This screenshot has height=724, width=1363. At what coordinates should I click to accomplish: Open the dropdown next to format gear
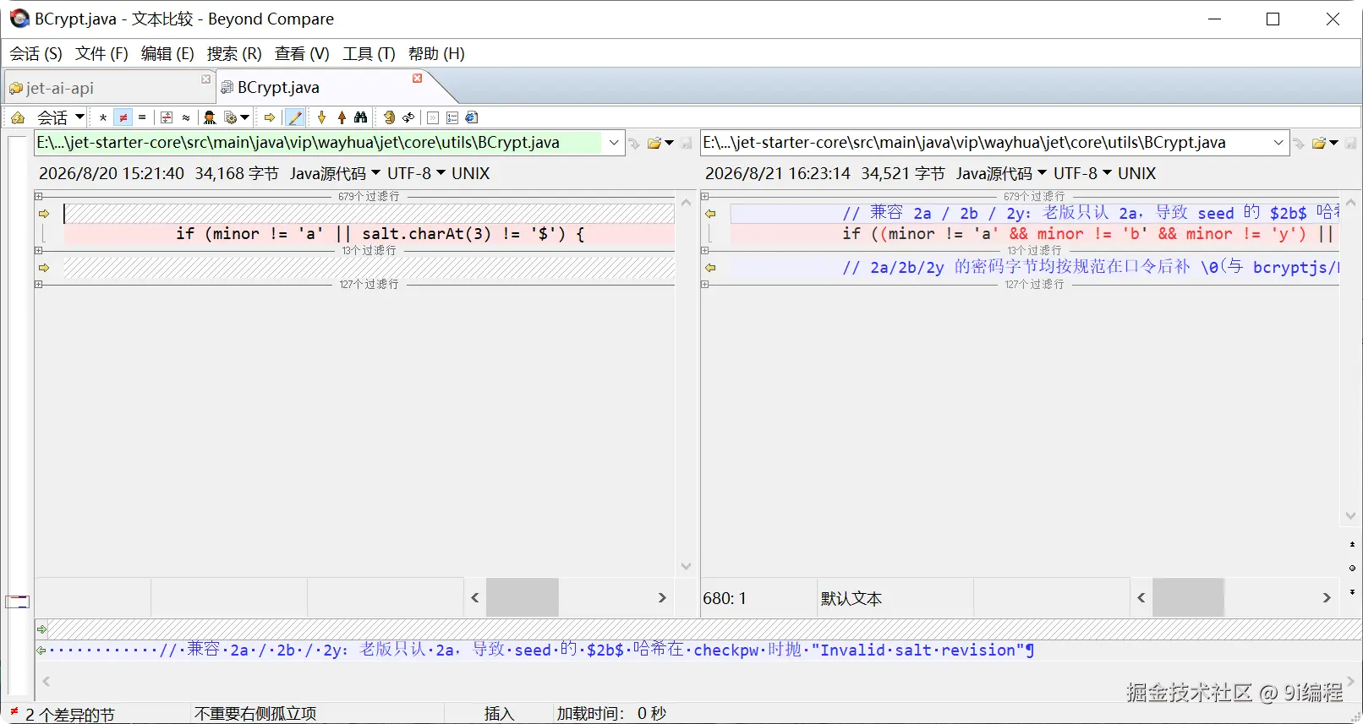pos(245,117)
